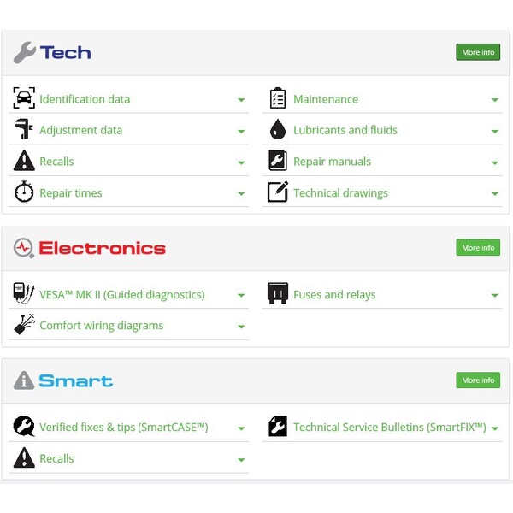Click the Comfort wiring diagrams connector icon
This screenshot has width=513, height=513.
pos(24,324)
